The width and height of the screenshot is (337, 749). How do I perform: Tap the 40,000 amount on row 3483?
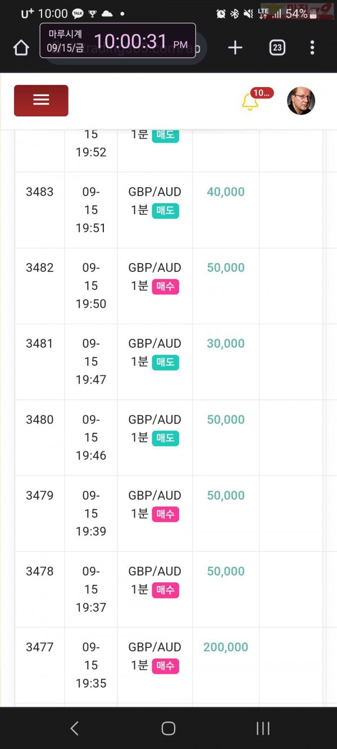click(x=226, y=192)
